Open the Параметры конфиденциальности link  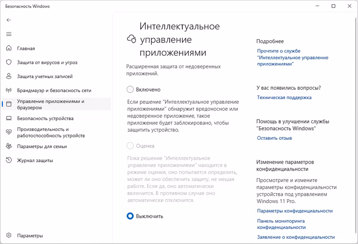click(295, 211)
